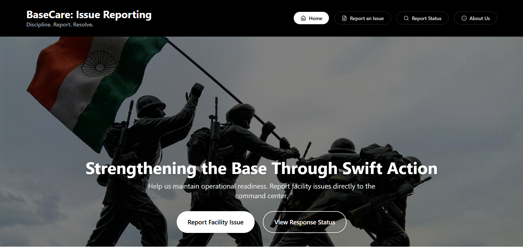Click the magnifier icon beside Report Status

tap(406, 18)
